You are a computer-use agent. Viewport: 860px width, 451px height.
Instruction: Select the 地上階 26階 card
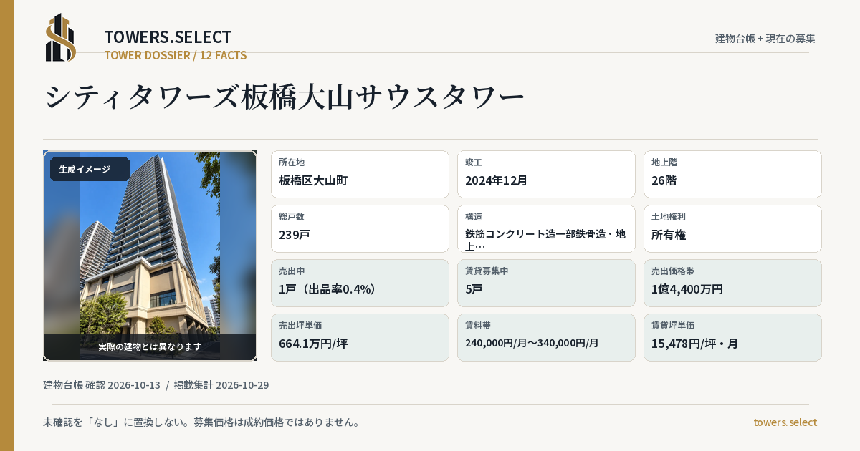pyautogui.click(x=732, y=174)
